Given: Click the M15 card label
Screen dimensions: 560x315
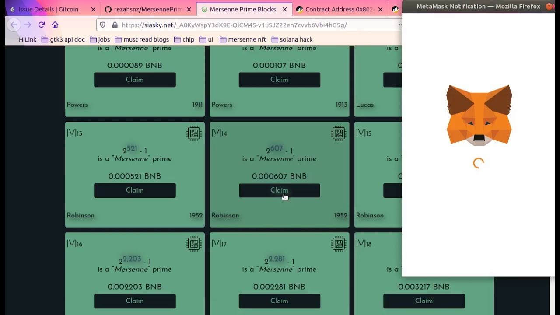Looking at the screenshot, I should 364,133.
